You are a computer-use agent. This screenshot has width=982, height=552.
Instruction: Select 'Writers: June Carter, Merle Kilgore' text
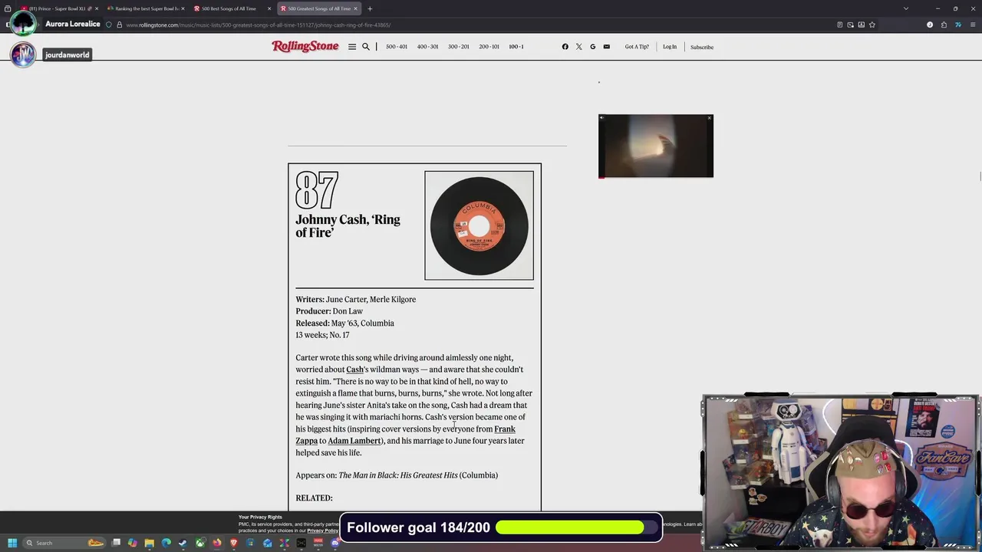coord(356,300)
